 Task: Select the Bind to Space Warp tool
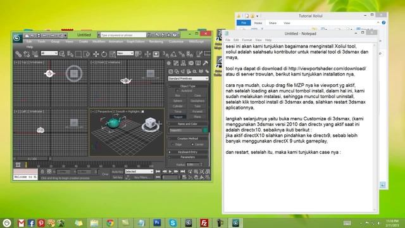[x=35, y=54]
